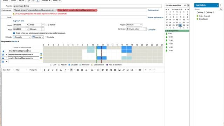Viewport: 224px width, 126px height.
Task: Click the Assunto subject field
Action: [x=87, y=6]
